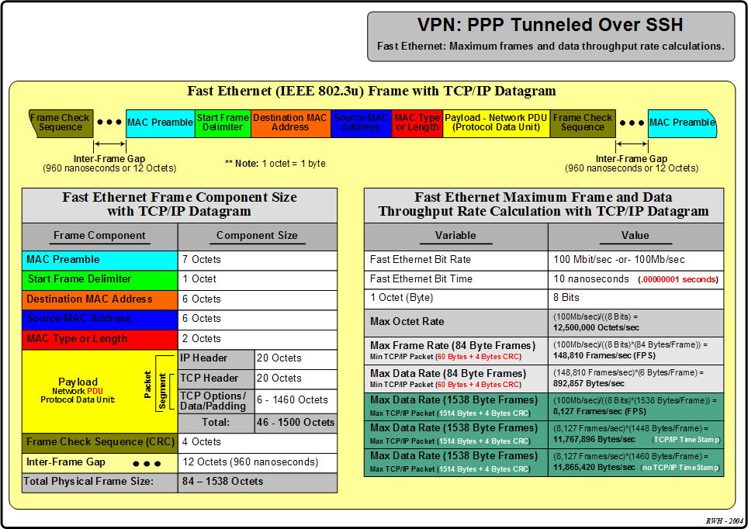Select the 1 octet = 1 byte note
The height and width of the screenshot is (529, 748).
point(275,164)
